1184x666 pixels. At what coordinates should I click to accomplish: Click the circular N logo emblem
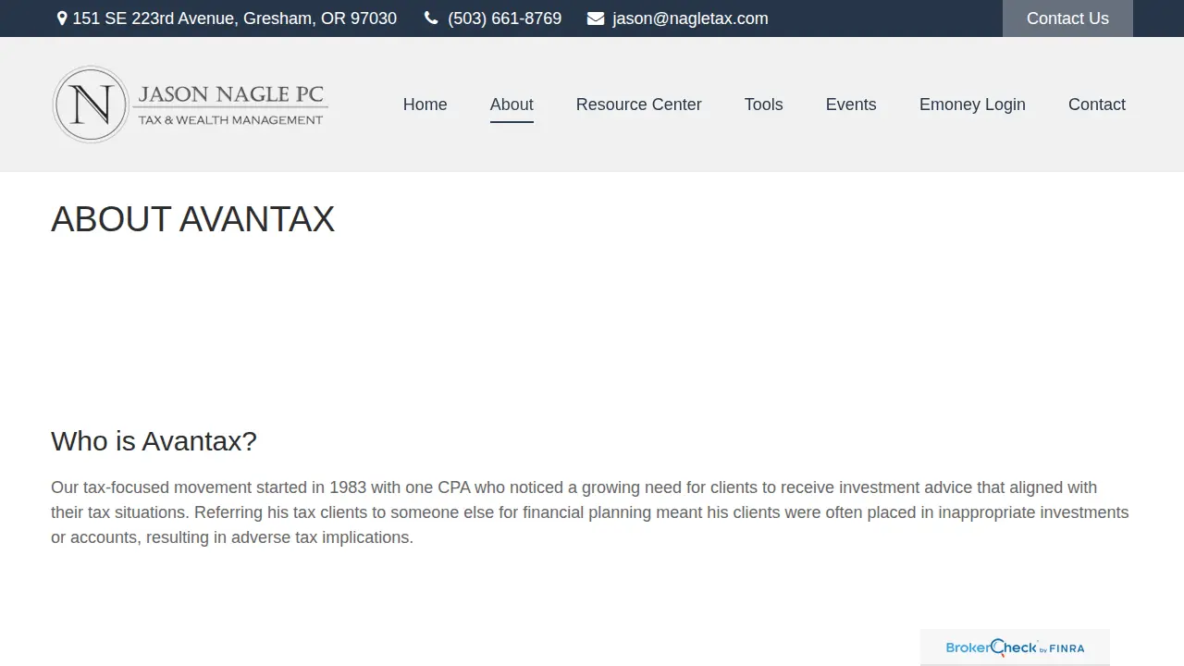[x=91, y=105]
